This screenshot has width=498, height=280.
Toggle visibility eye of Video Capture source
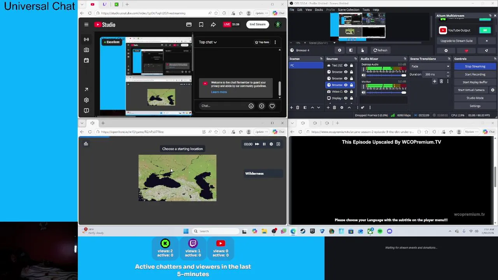[345, 91]
